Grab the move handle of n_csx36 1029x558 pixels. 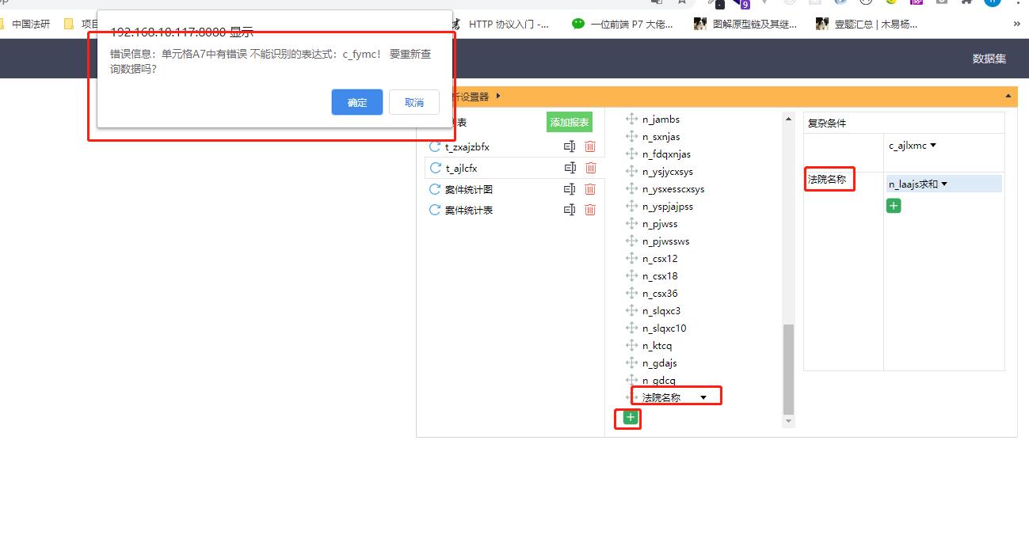(x=631, y=293)
